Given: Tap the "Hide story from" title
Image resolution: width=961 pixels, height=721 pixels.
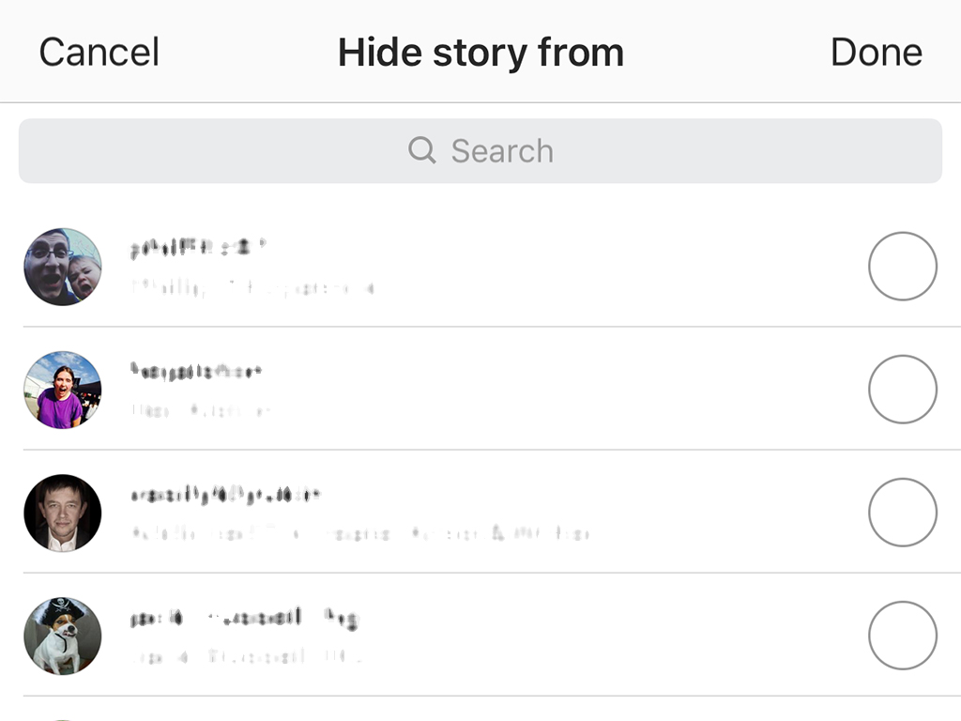Looking at the screenshot, I should coord(480,52).
